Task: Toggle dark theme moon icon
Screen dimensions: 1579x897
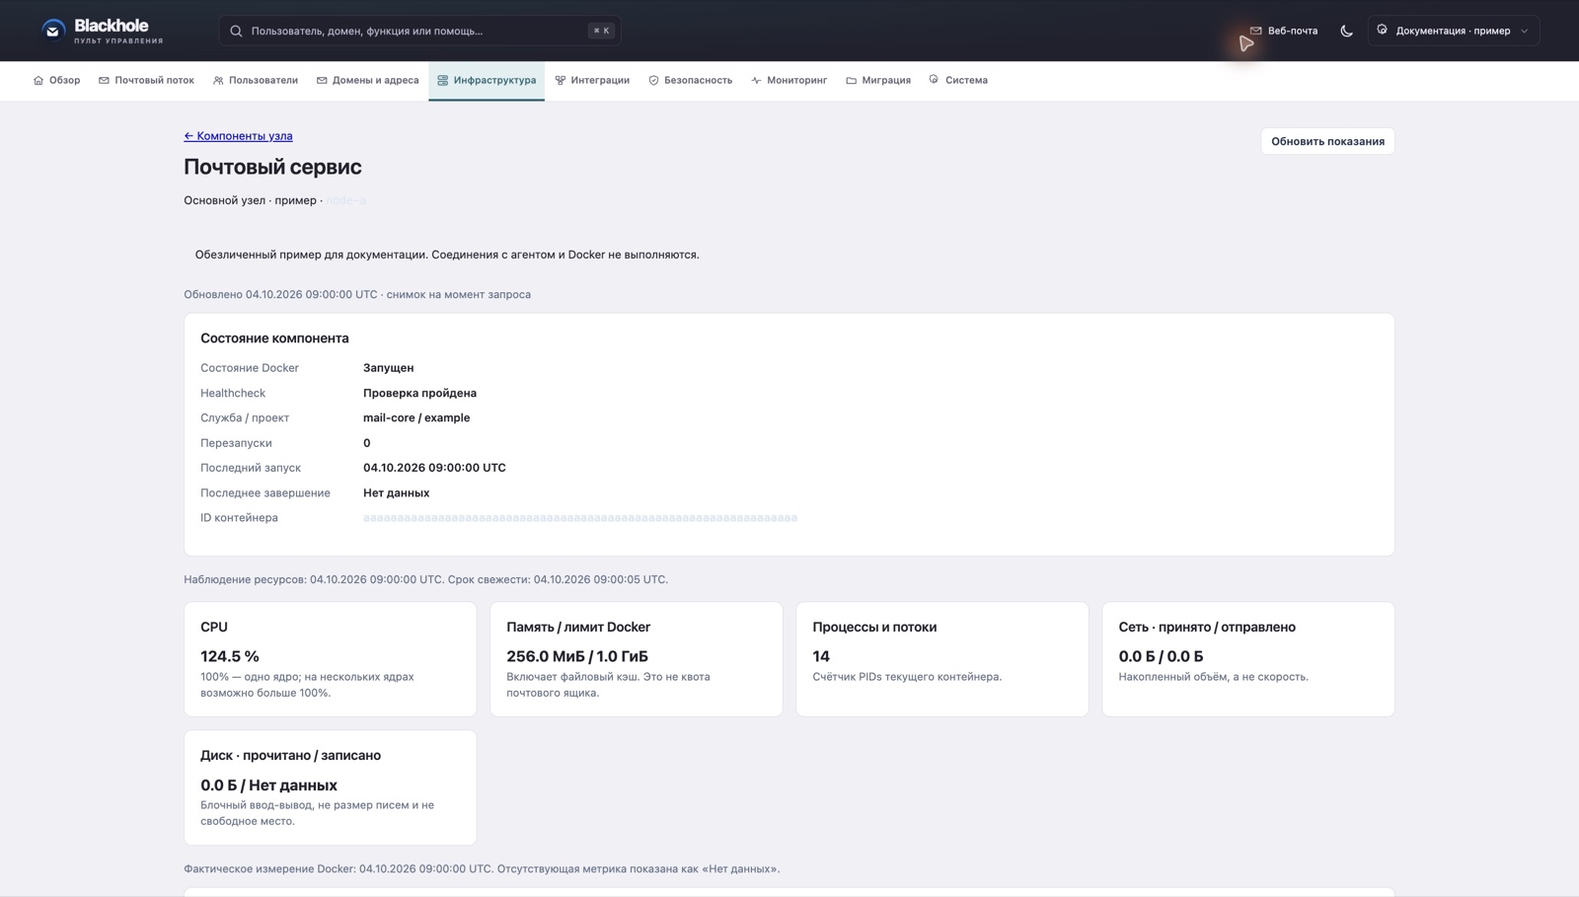Action: pyautogui.click(x=1346, y=31)
